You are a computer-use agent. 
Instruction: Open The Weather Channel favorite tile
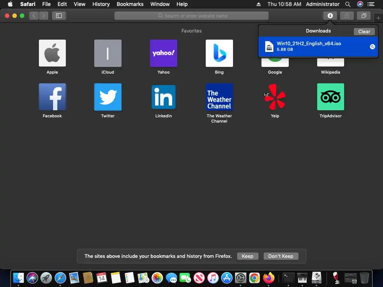(219, 97)
